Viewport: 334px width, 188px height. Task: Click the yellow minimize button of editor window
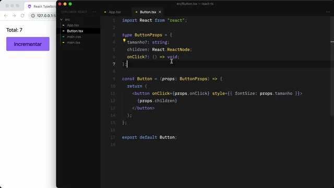coord(65,4)
